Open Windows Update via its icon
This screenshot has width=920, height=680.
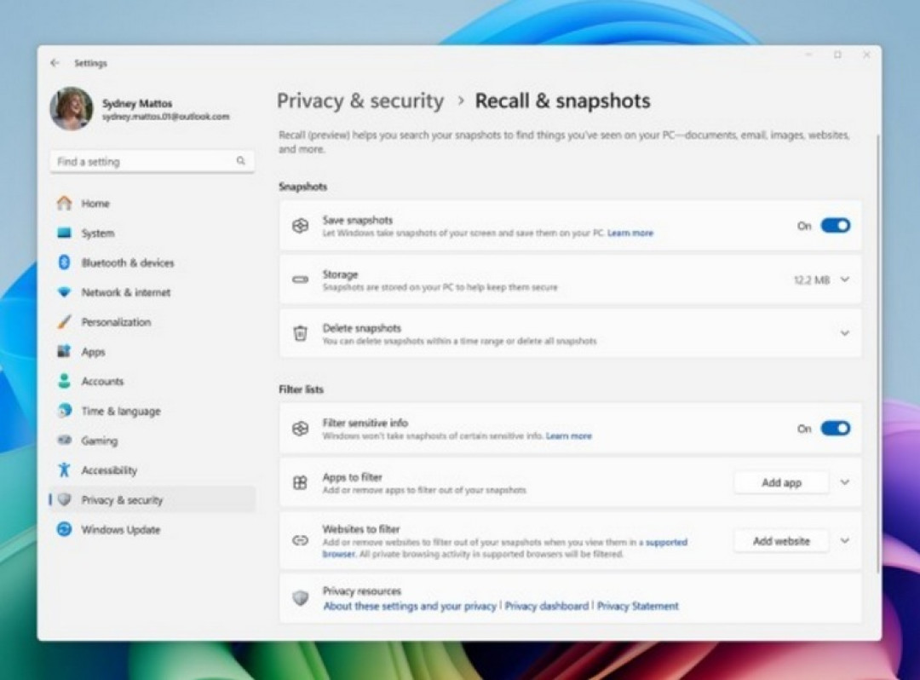pyautogui.click(x=65, y=529)
